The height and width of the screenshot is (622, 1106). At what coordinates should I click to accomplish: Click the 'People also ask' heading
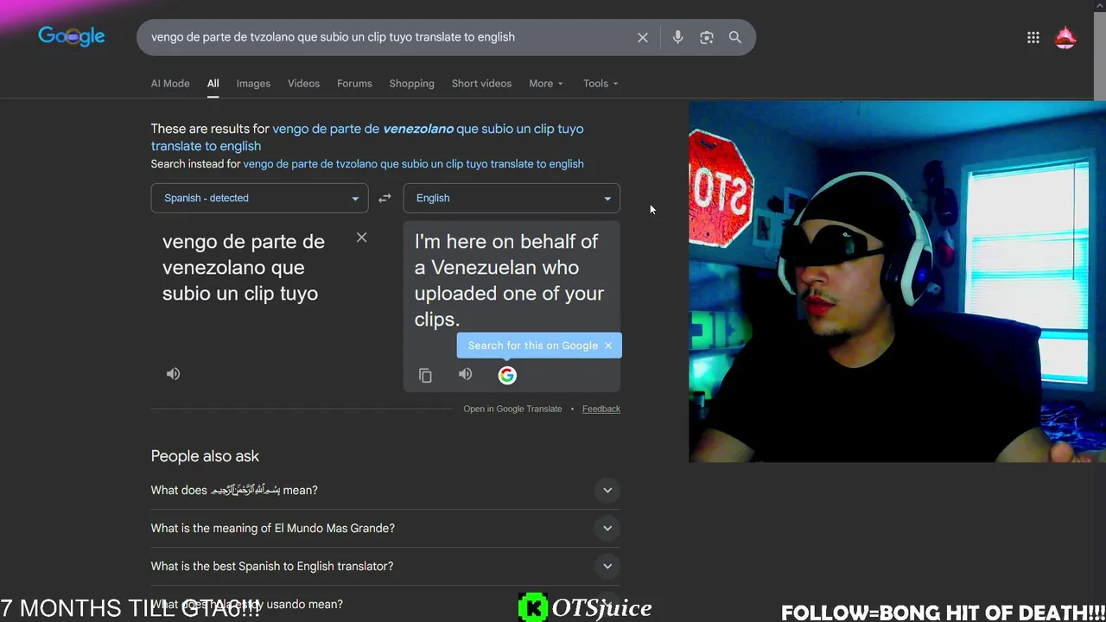point(205,456)
